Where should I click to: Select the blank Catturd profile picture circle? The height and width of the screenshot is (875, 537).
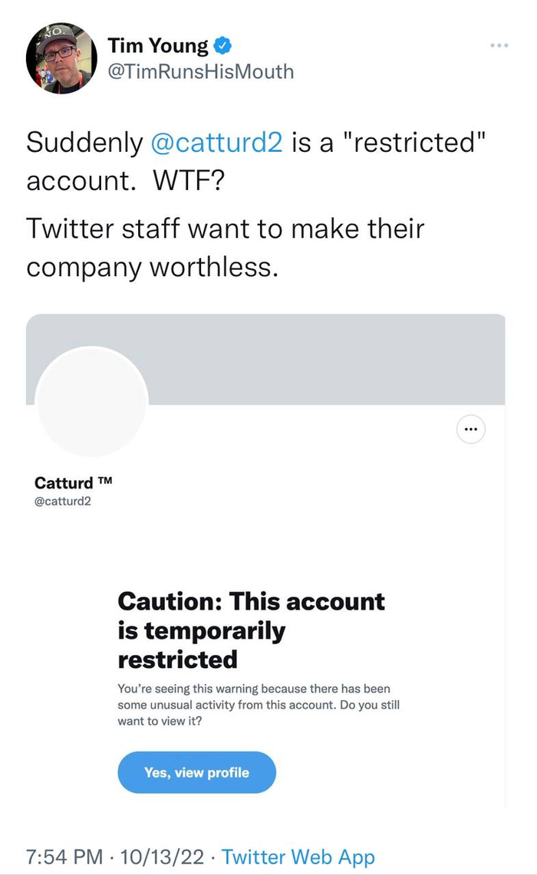pyautogui.click(x=91, y=401)
